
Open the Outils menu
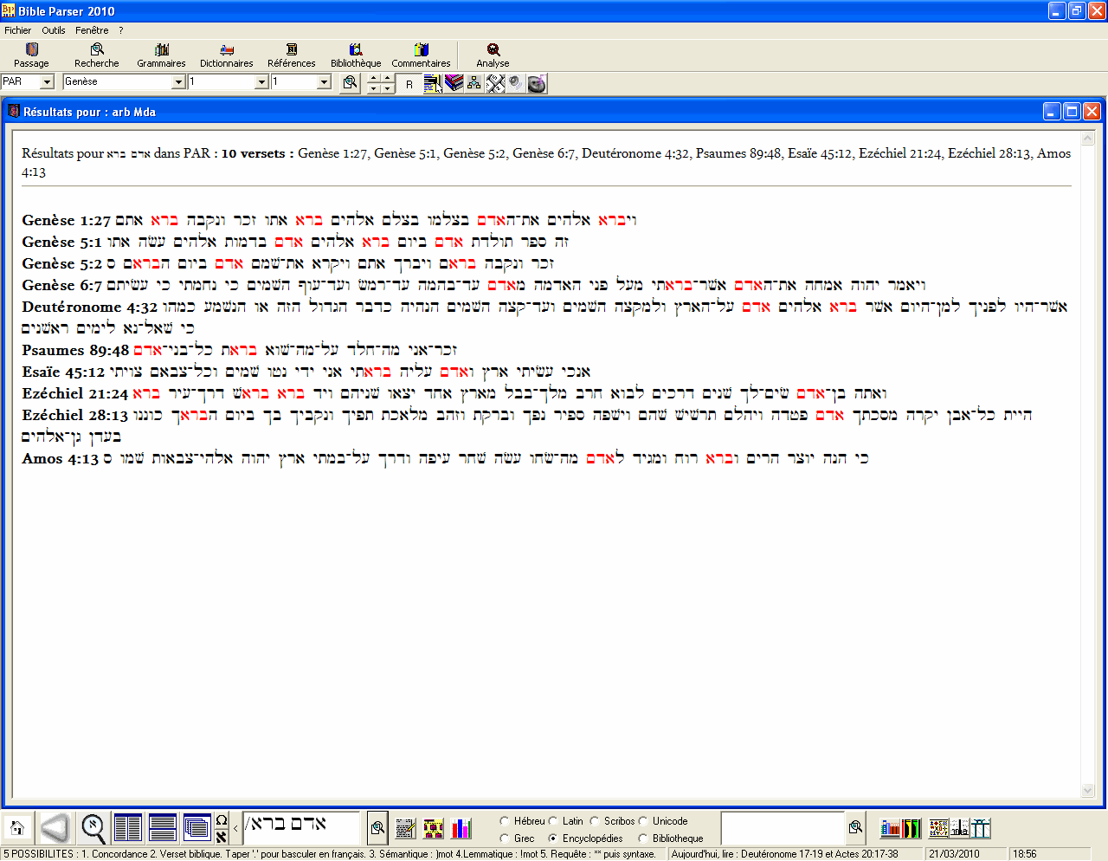(54, 30)
